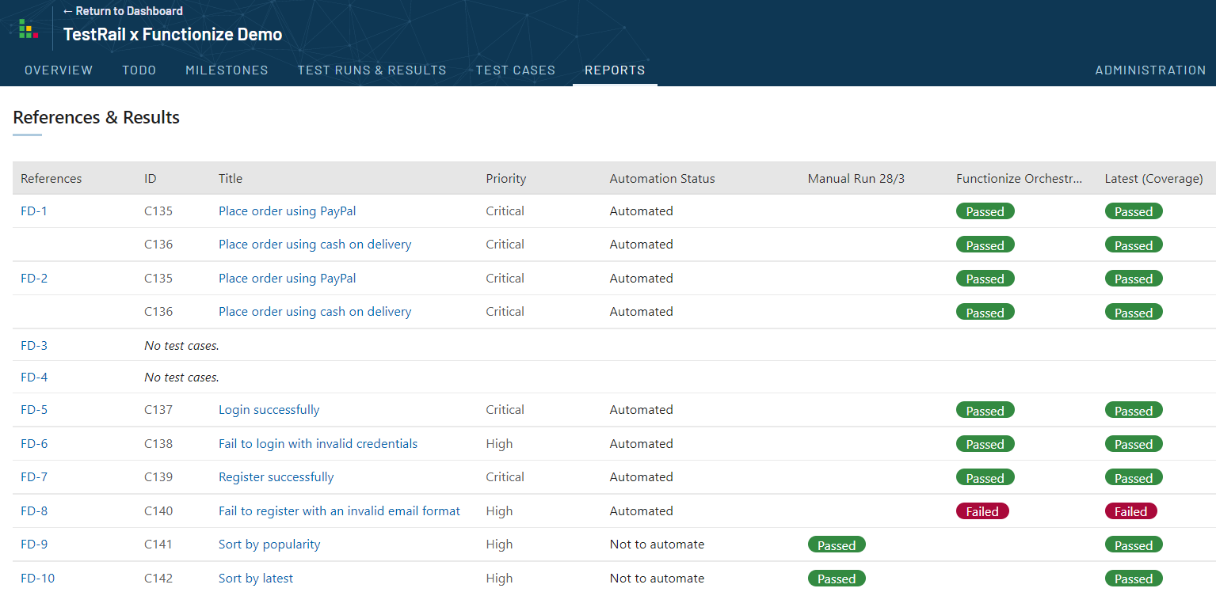
Task: Open the Register successfully test case
Action: pos(276,477)
